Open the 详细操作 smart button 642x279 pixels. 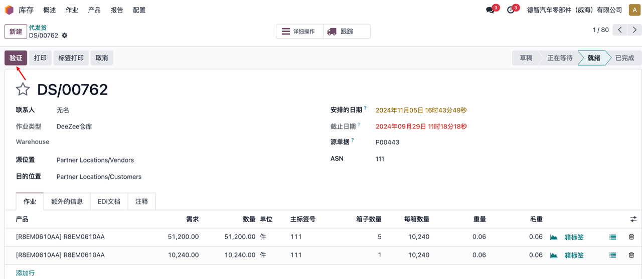click(x=299, y=31)
